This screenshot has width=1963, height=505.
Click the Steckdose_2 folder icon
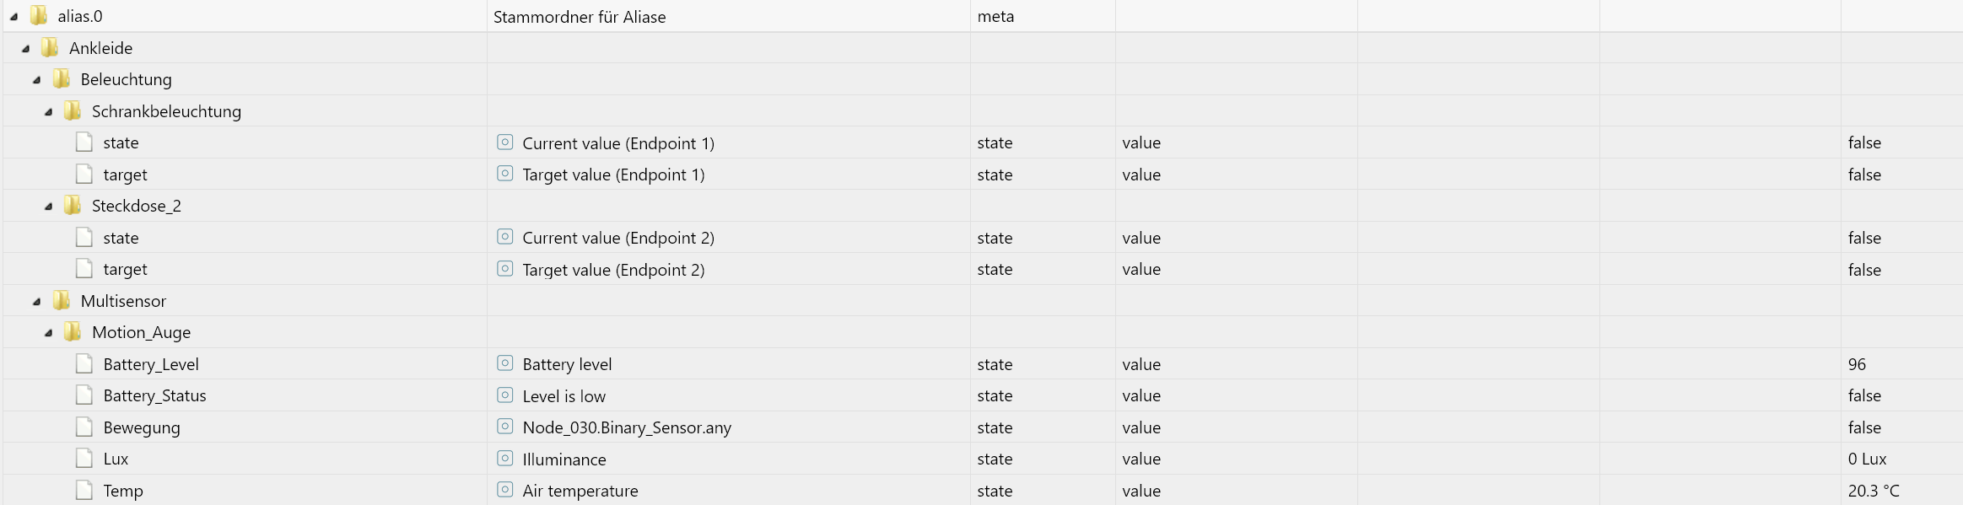click(x=73, y=206)
